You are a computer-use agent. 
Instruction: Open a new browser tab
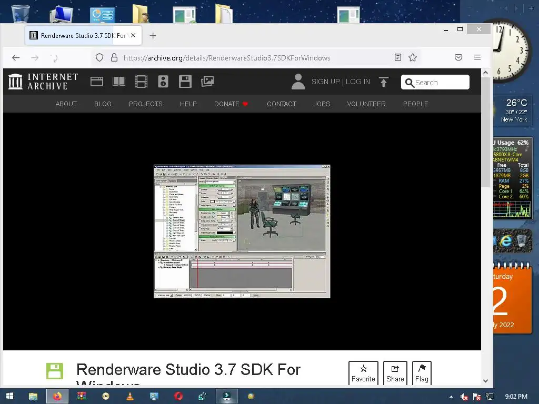153,36
